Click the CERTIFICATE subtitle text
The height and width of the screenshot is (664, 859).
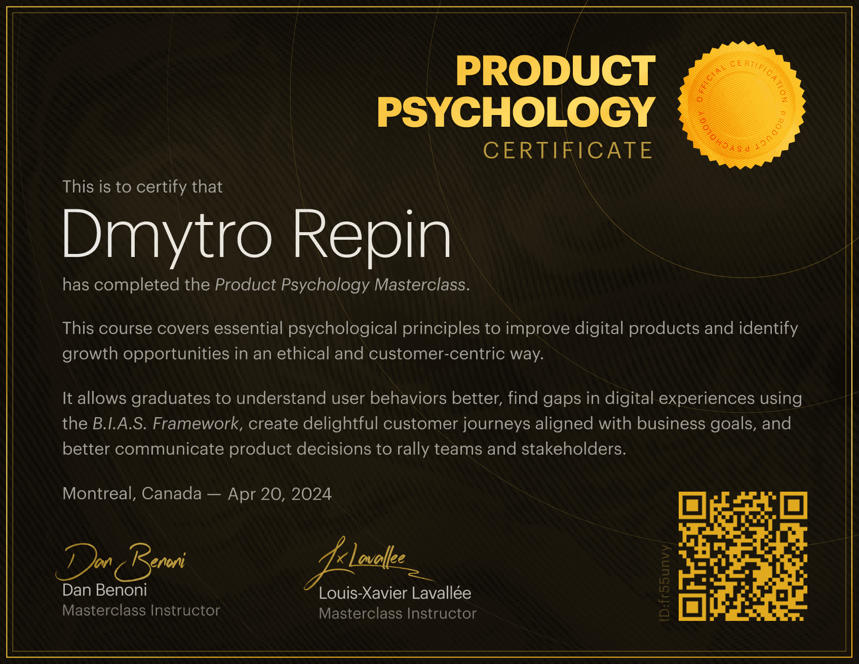click(568, 151)
